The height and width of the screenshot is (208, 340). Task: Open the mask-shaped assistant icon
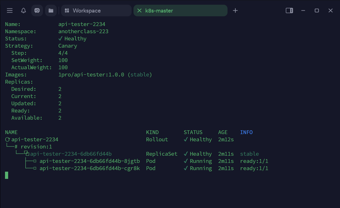click(37, 11)
